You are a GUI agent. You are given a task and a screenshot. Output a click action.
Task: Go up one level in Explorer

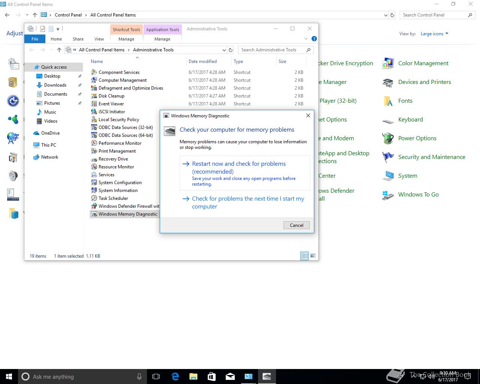59,50
